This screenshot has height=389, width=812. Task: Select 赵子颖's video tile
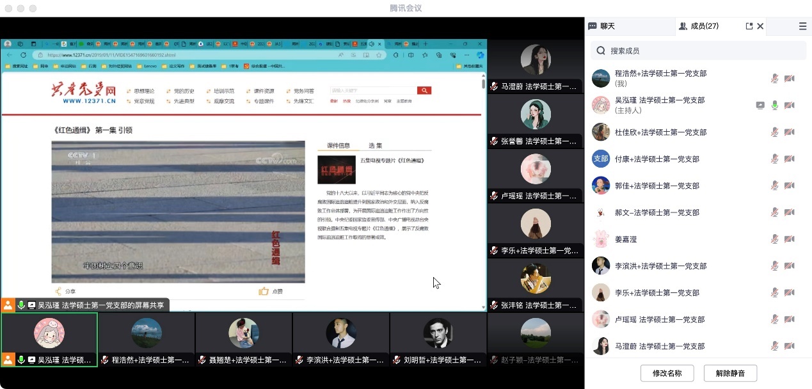(536, 340)
